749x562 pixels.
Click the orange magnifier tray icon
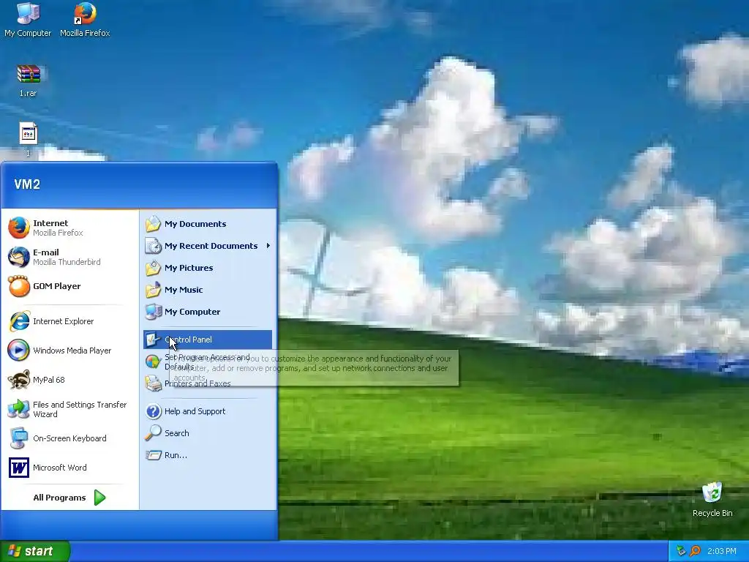pos(695,551)
